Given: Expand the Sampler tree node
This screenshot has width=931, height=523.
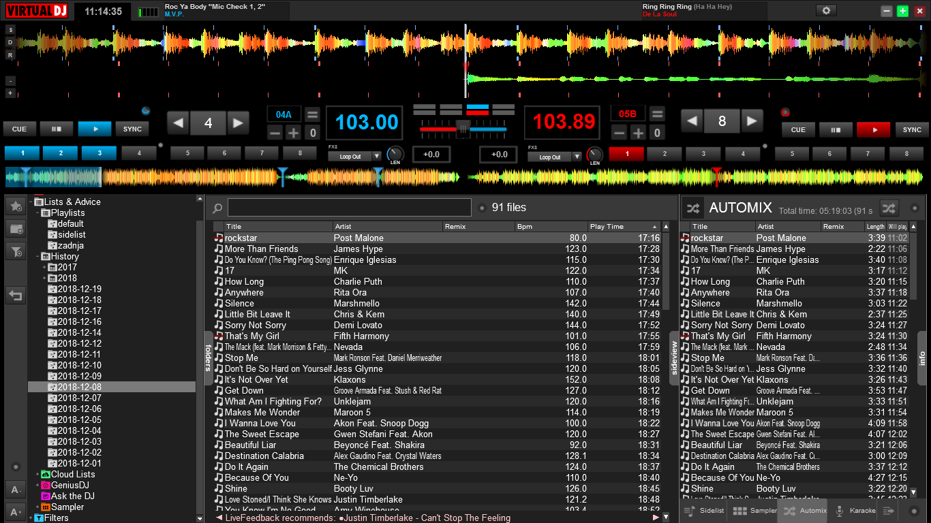Looking at the screenshot, I should [38, 507].
